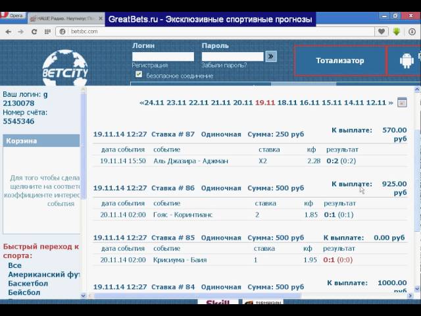Click event Крисиума - Баия

coord(180,260)
